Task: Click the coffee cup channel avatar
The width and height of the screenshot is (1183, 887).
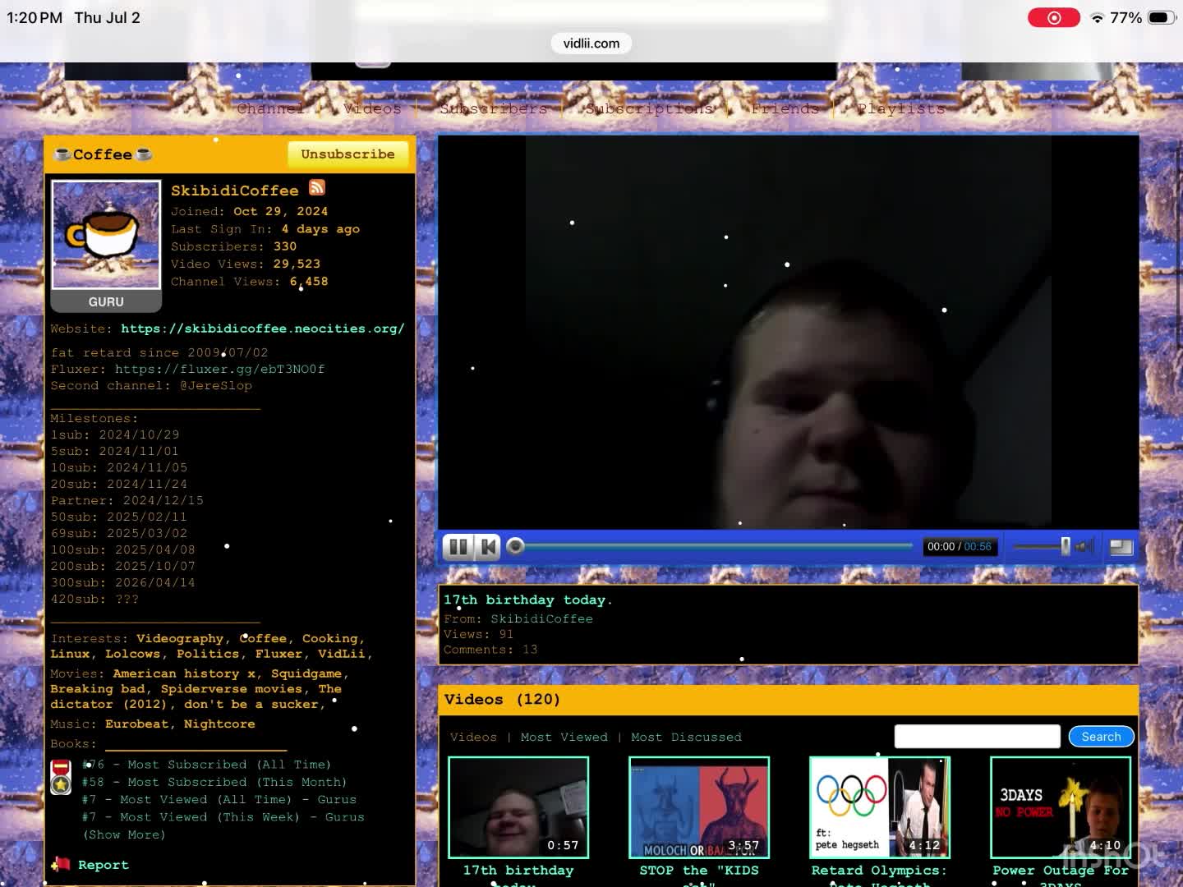Action: (106, 235)
